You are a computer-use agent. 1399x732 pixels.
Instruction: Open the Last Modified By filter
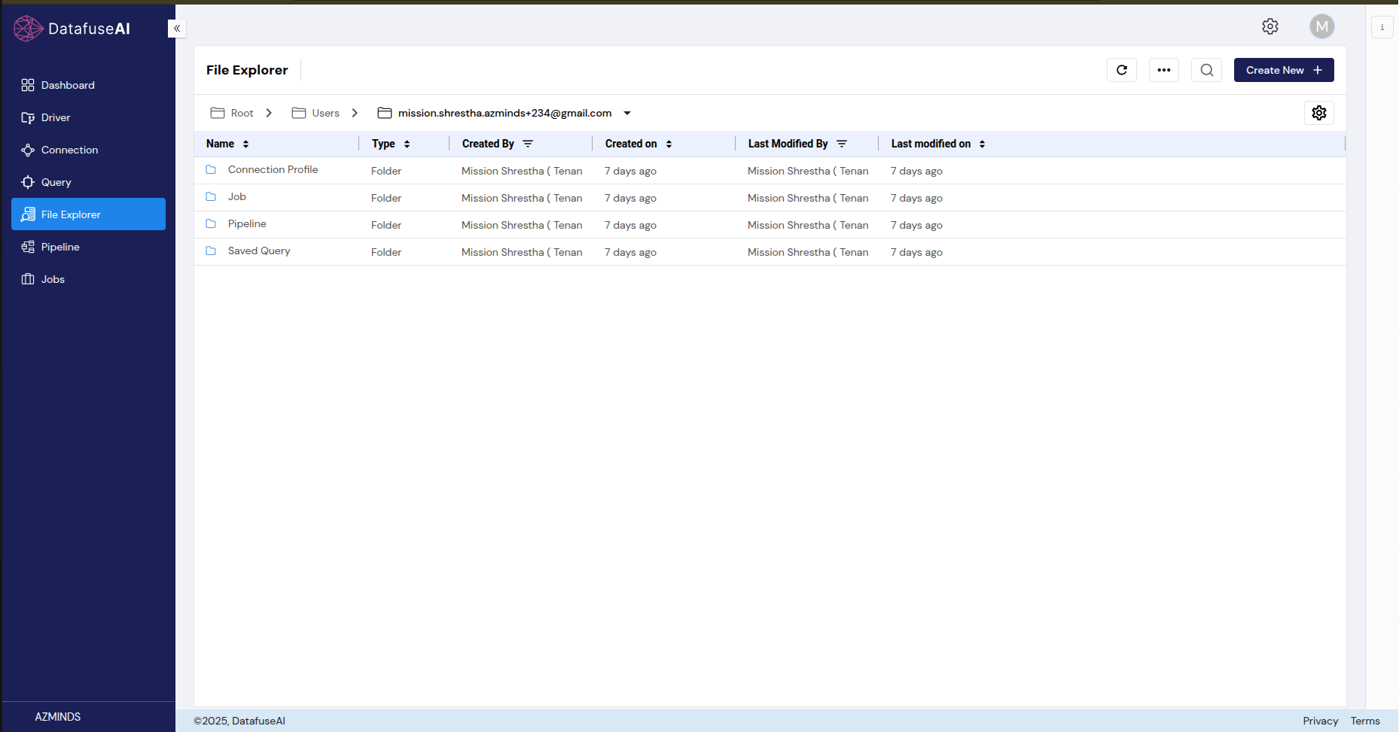[843, 143]
